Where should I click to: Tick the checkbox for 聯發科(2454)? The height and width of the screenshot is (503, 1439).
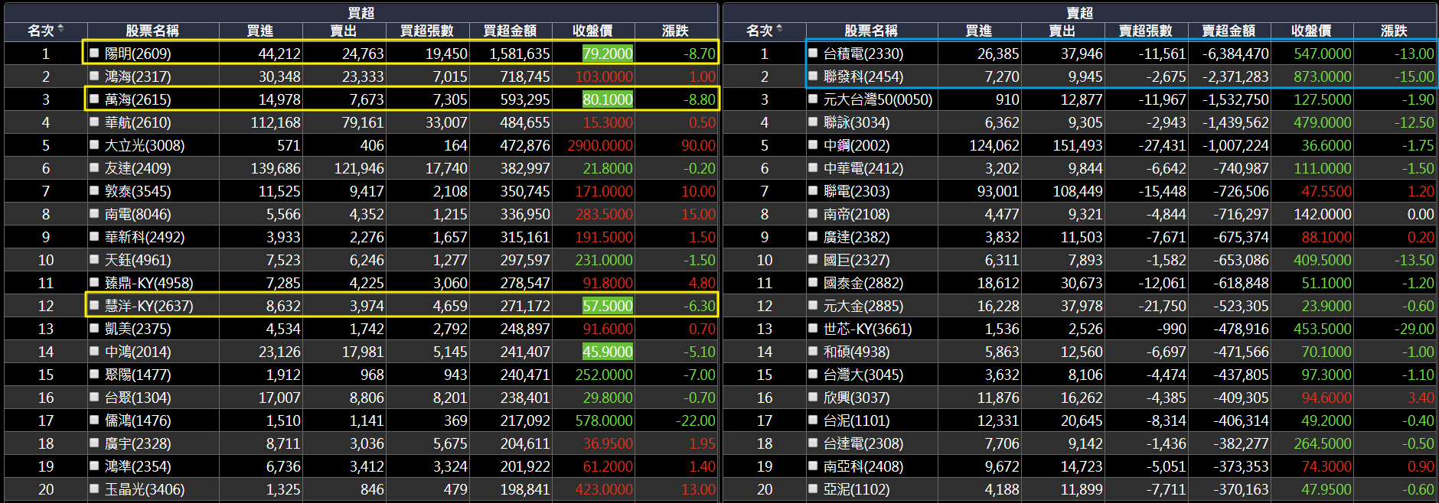813,76
